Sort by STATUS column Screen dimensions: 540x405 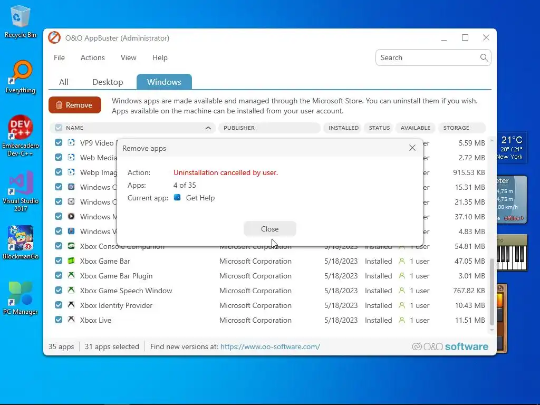pyautogui.click(x=379, y=128)
